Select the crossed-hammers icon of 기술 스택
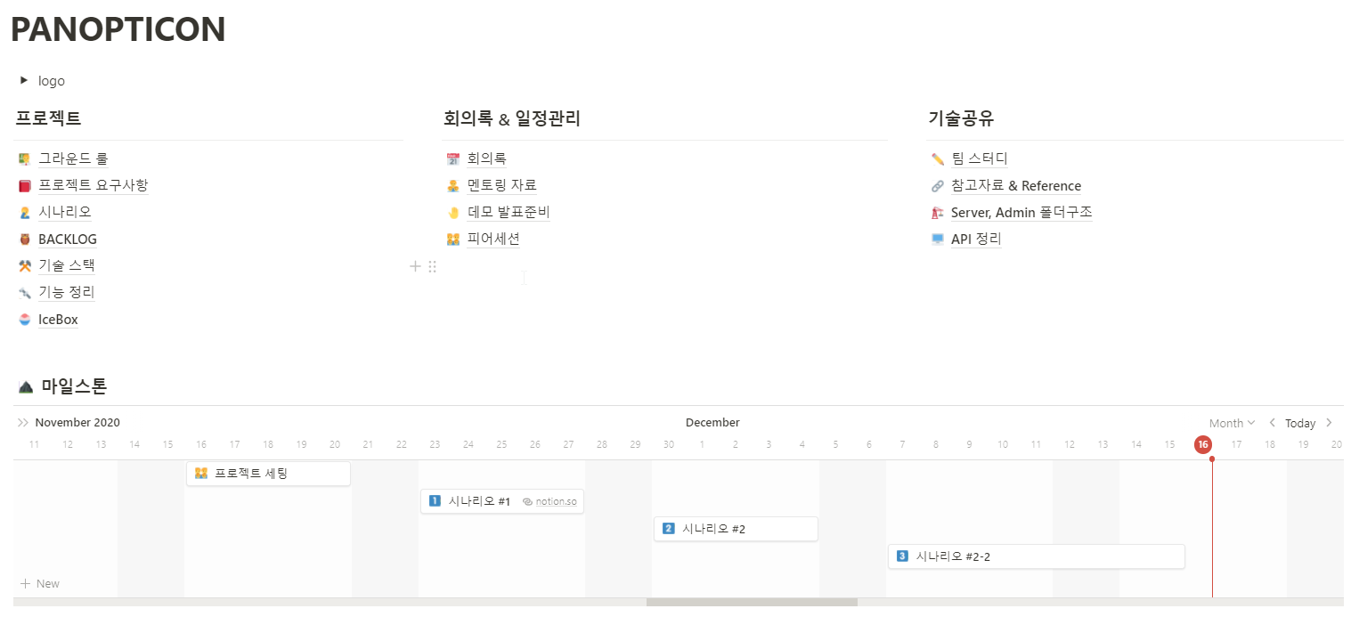1359x625 pixels. [24, 265]
